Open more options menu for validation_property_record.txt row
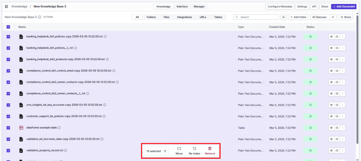The width and height of the screenshot is (361, 161). click(x=343, y=150)
